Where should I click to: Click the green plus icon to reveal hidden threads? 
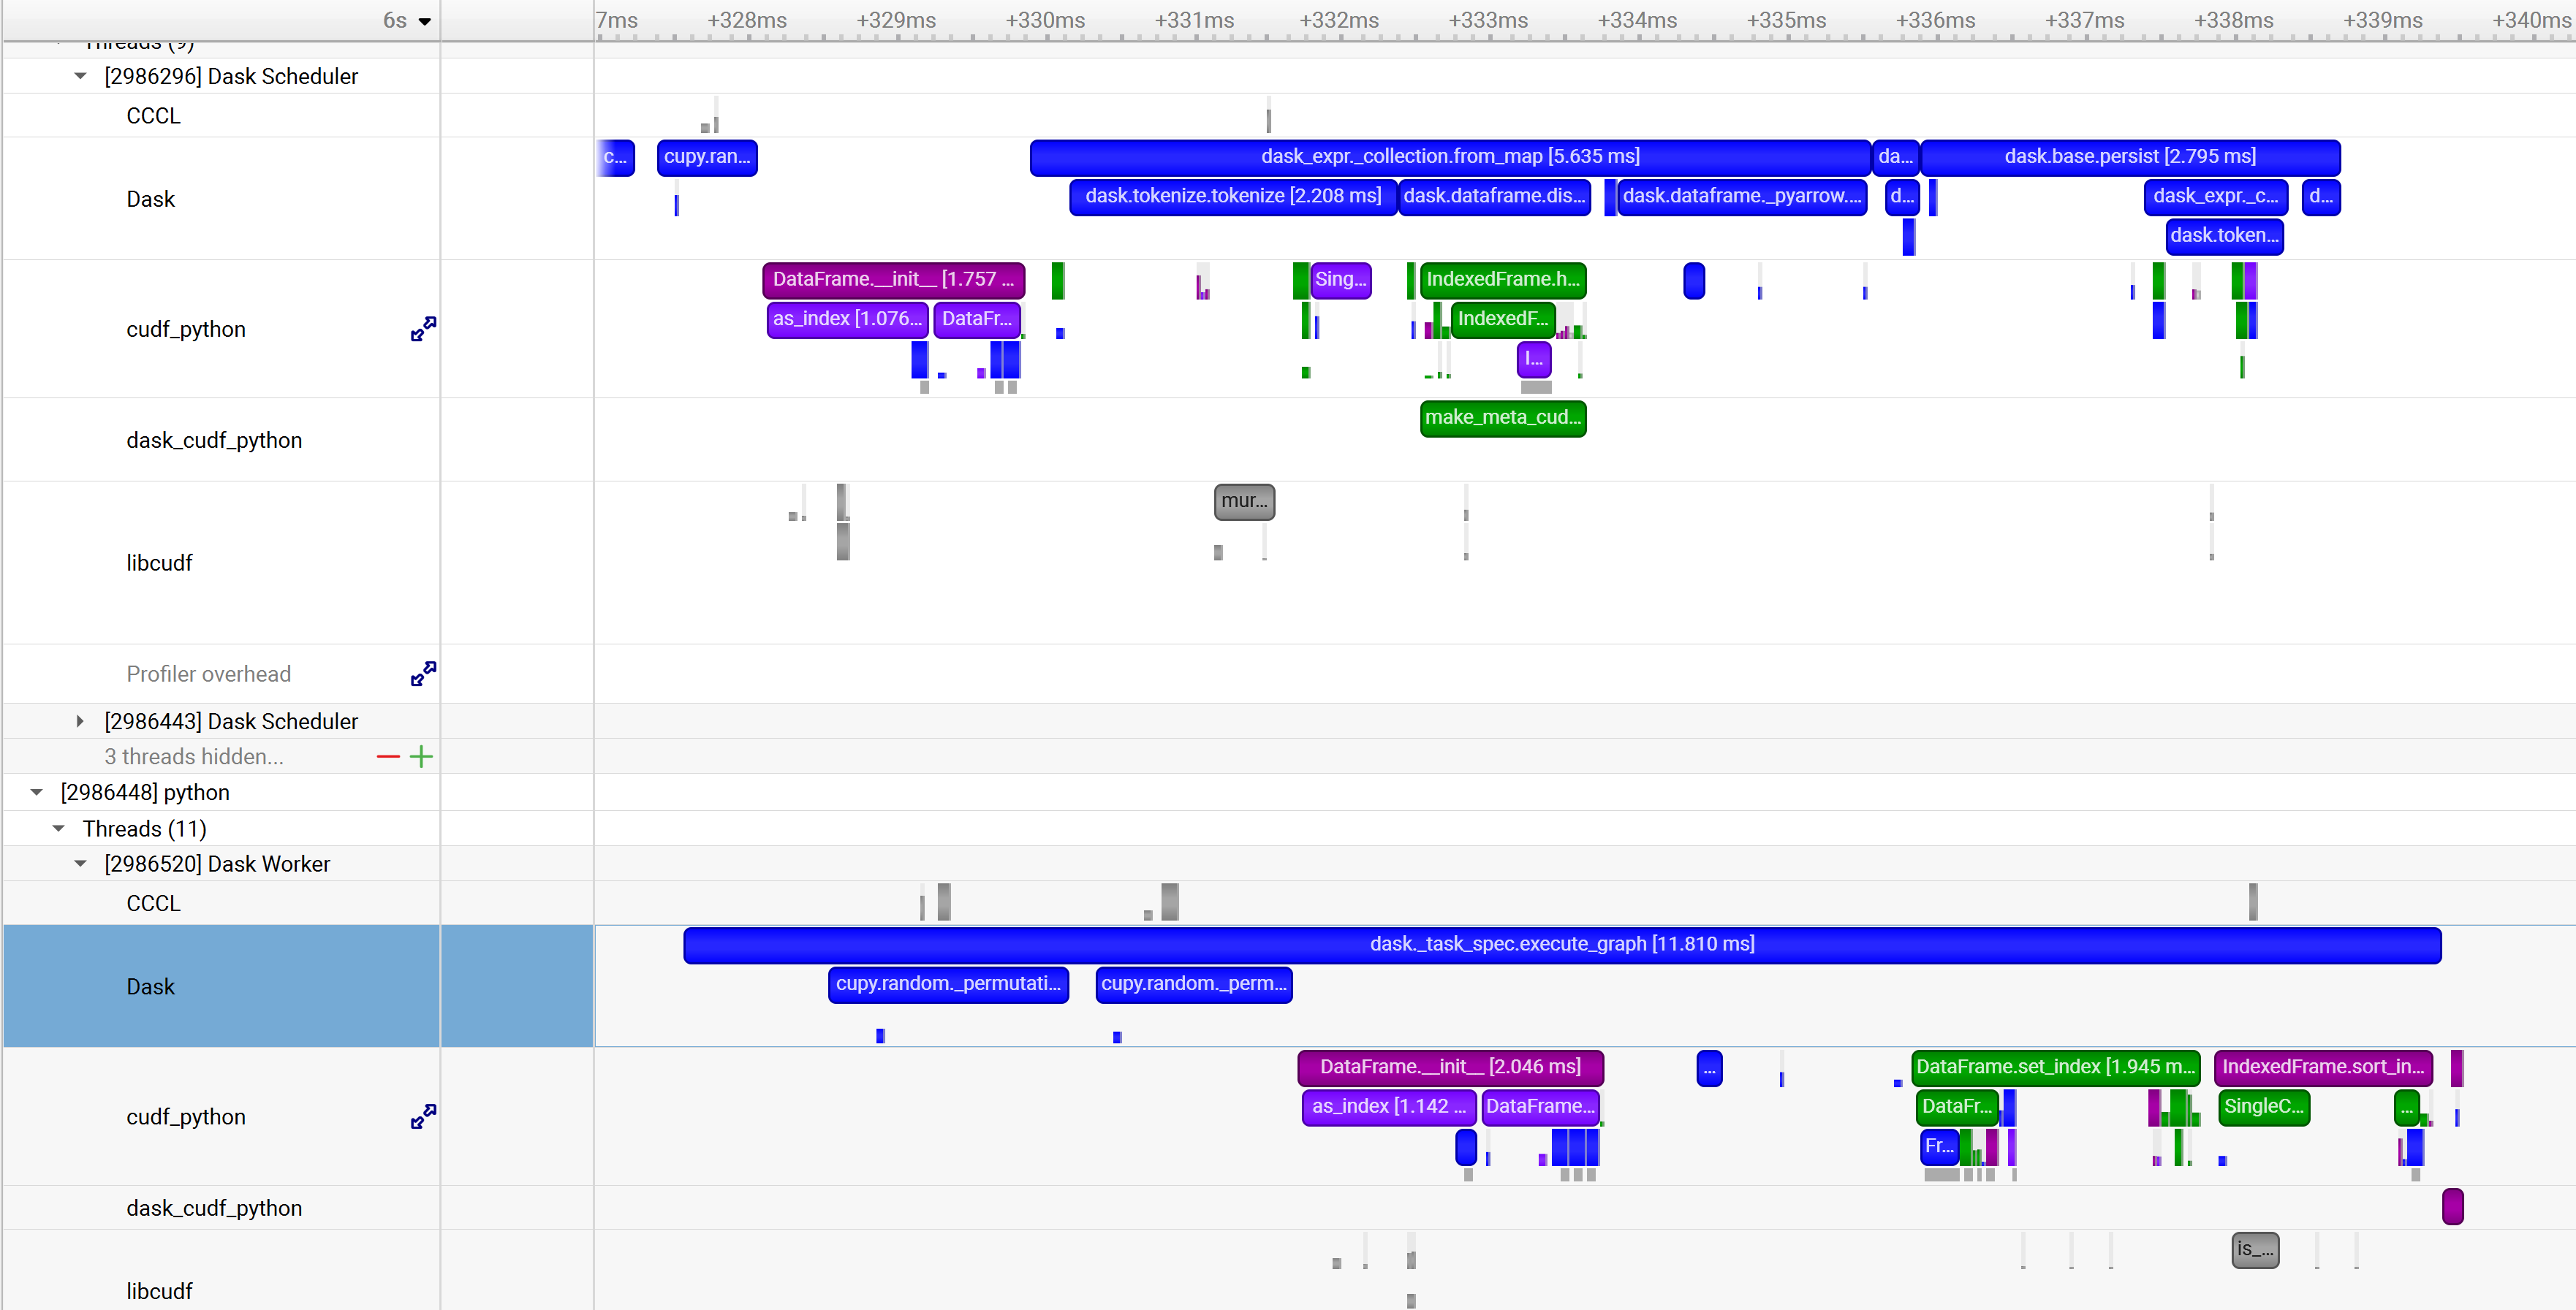[x=421, y=756]
